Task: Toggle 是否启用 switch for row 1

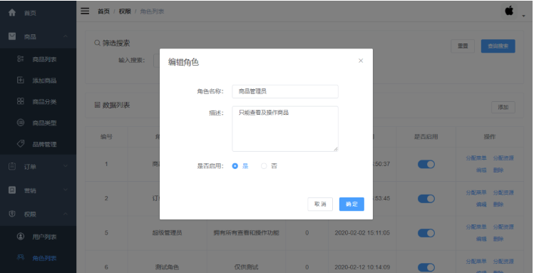Action: pos(426,164)
